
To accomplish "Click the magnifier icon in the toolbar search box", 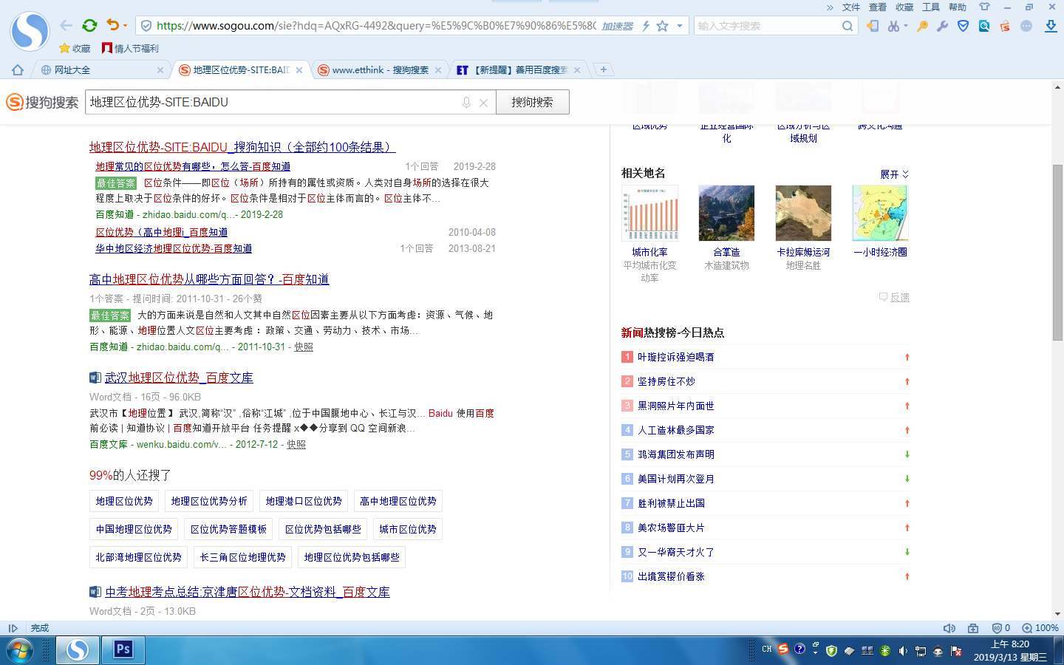I will tap(848, 26).
